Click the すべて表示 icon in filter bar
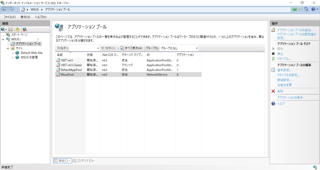This screenshot has width=320, height=170. point(122,48)
